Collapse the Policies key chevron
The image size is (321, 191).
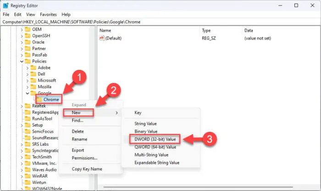coord(22,61)
